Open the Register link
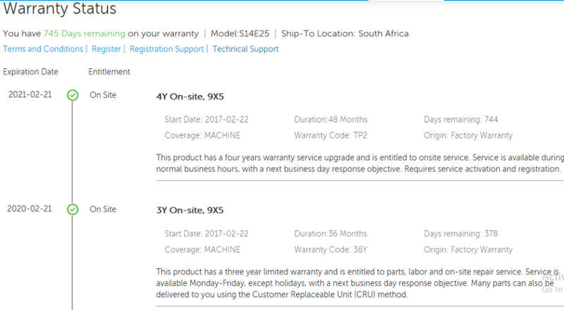Image resolution: width=564 pixels, height=310 pixels. pos(106,49)
